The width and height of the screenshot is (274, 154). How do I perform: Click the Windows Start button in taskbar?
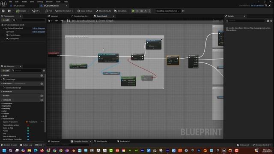coord(4,151)
